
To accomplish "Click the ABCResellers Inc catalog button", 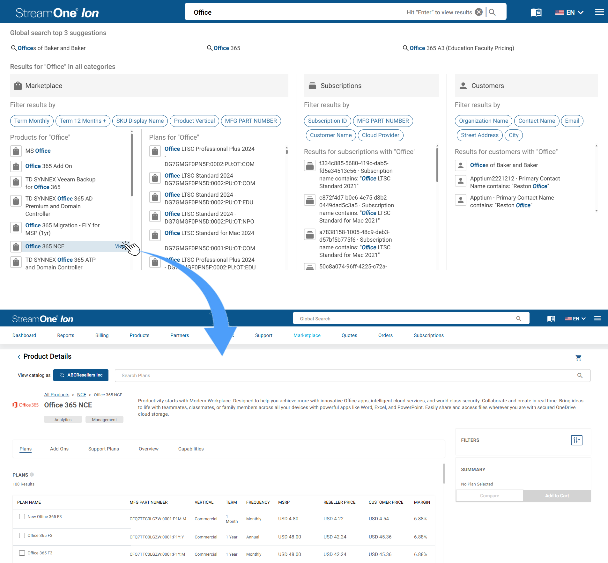I will coord(81,375).
